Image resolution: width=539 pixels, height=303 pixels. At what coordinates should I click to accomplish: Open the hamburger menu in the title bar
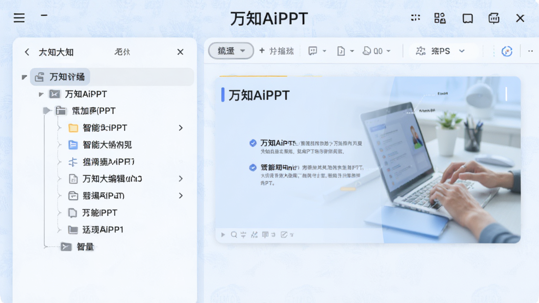19,18
